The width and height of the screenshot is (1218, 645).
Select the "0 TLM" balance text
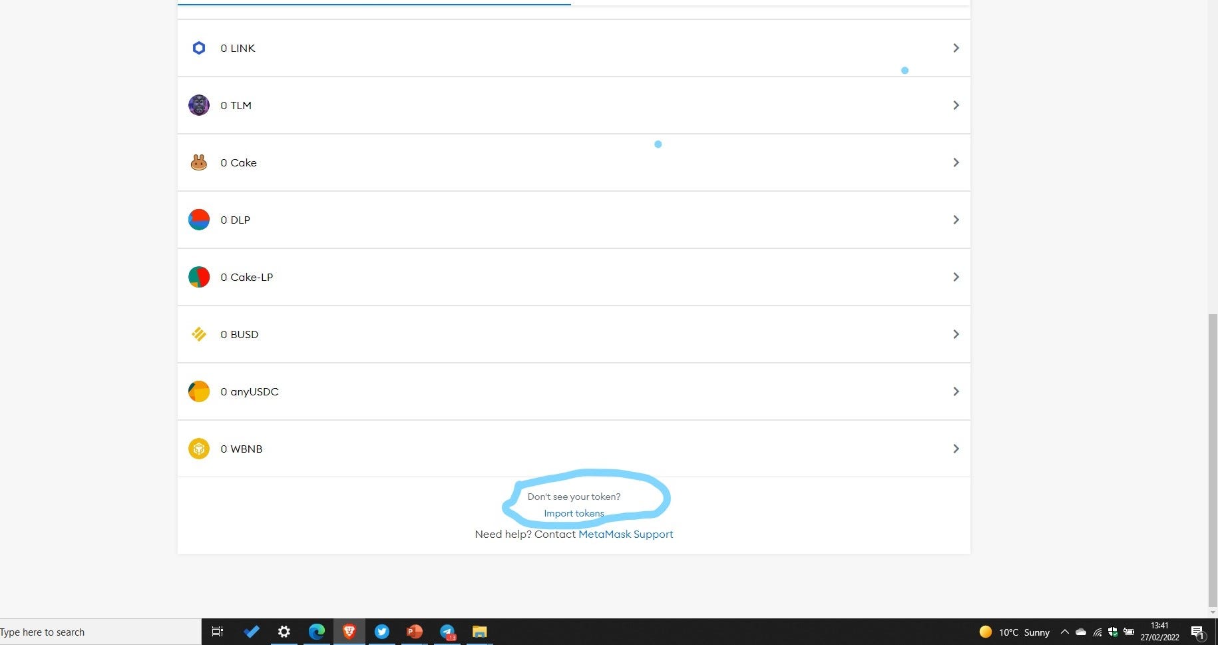pos(236,106)
